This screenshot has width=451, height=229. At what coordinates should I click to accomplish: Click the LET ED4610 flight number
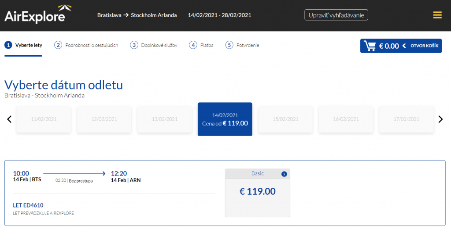pos(28,205)
